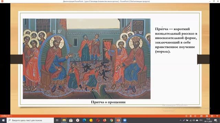Launch Google Chrome from the taskbar
220x123 pixels.
pyautogui.click(x=111, y=120)
